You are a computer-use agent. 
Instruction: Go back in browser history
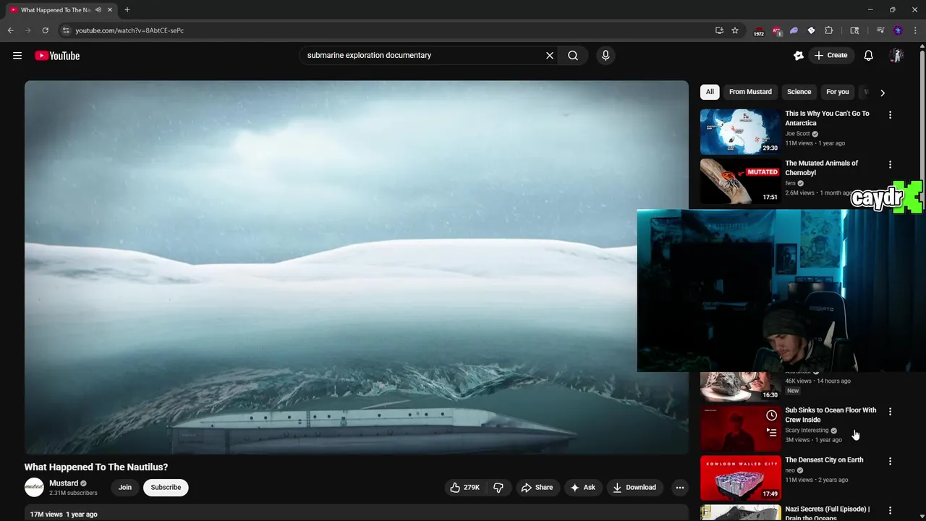(x=10, y=30)
